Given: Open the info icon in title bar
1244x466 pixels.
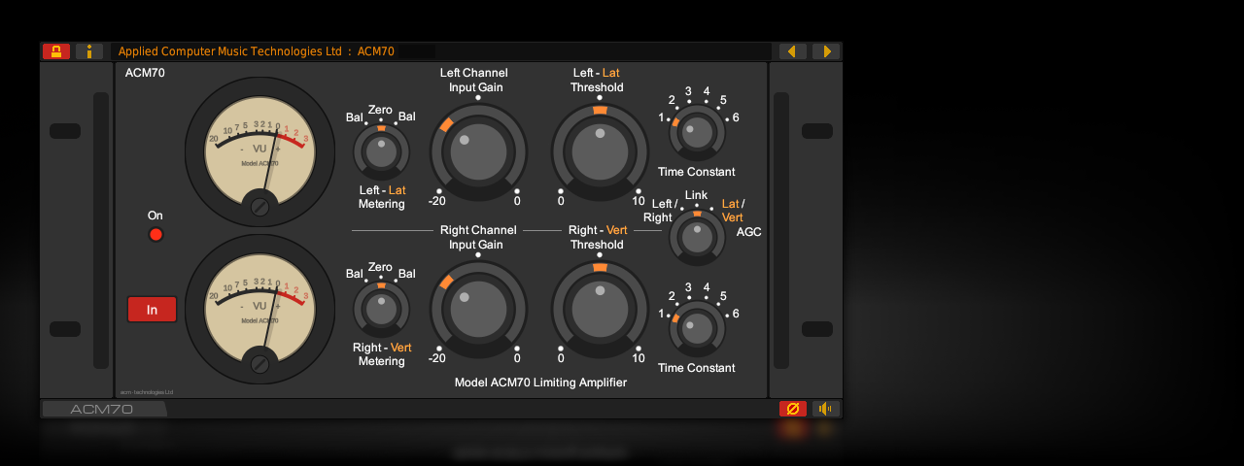Looking at the screenshot, I should point(89,51).
